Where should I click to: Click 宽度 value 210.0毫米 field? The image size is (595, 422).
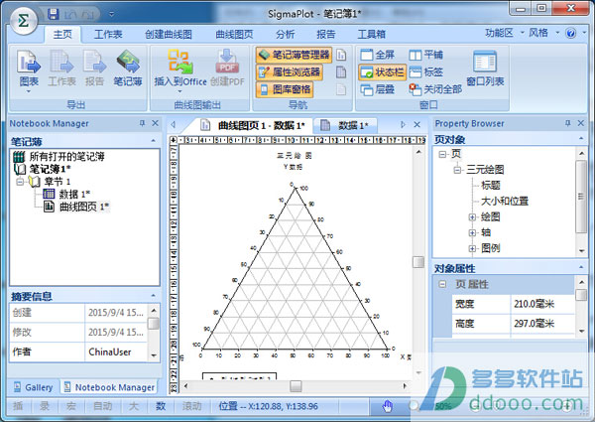click(542, 304)
